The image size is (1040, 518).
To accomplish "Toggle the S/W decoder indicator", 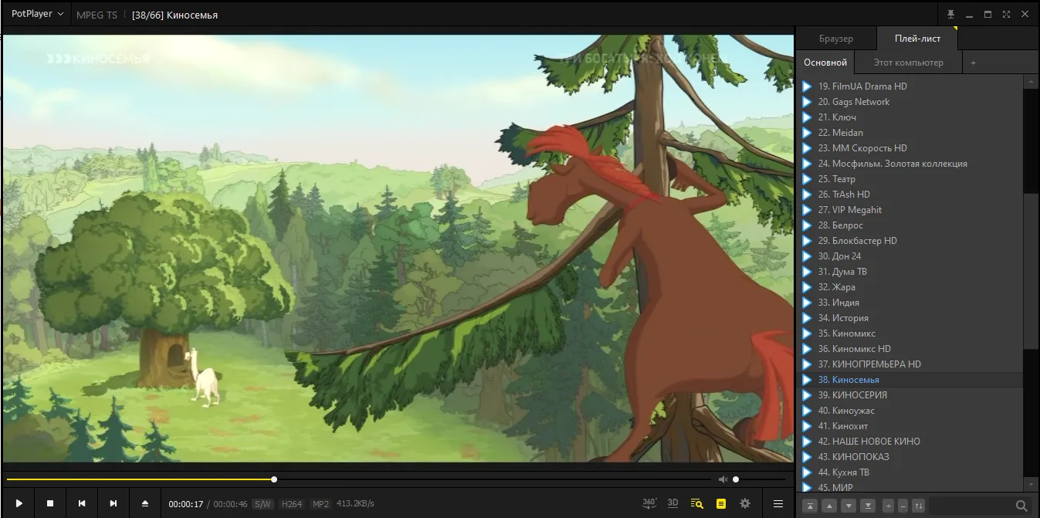I will click(x=263, y=504).
